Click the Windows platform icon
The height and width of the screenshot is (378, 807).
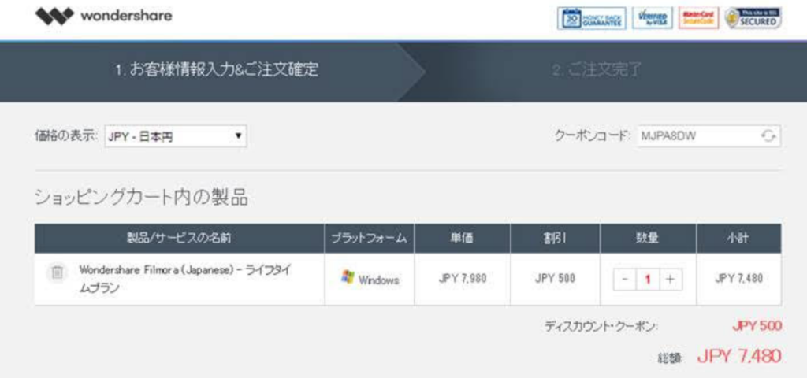tap(348, 278)
